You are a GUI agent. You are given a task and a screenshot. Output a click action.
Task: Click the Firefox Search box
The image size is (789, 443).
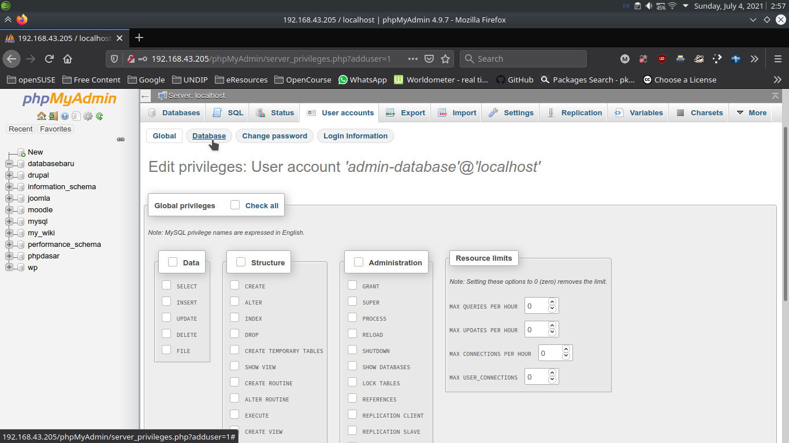[523, 59]
